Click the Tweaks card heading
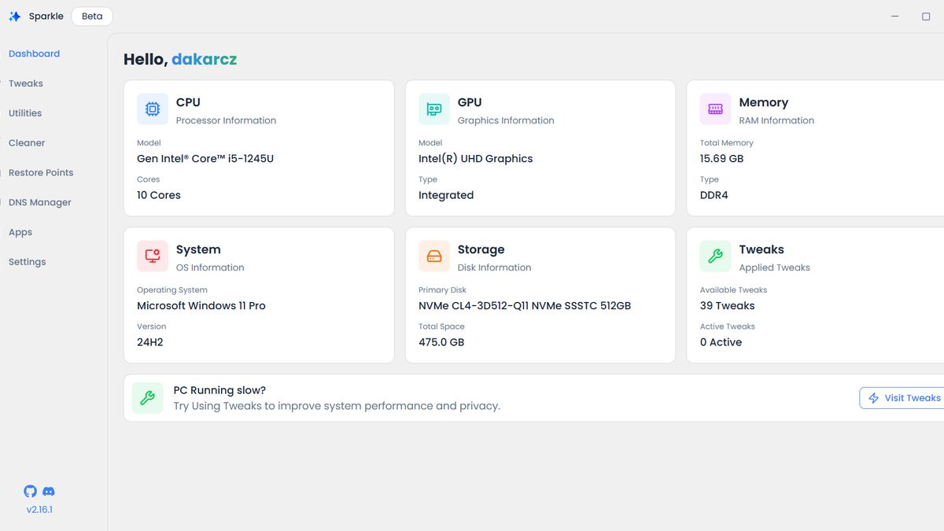The height and width of the screenshot is (531, 944). [x=761, y=249]
